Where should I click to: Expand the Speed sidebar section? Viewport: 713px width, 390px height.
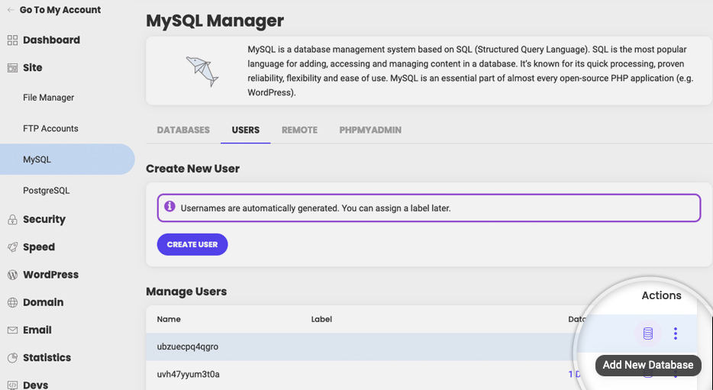[x=39, y=247]
